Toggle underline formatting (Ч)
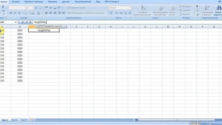 pos(19,13)
